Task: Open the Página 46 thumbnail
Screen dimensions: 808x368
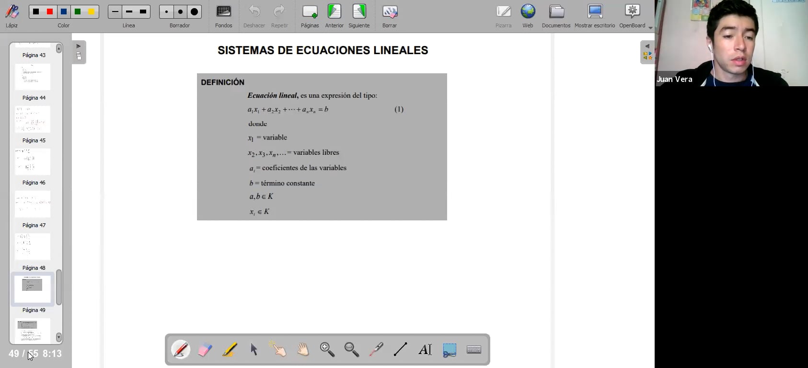Action: coord(33,162)
